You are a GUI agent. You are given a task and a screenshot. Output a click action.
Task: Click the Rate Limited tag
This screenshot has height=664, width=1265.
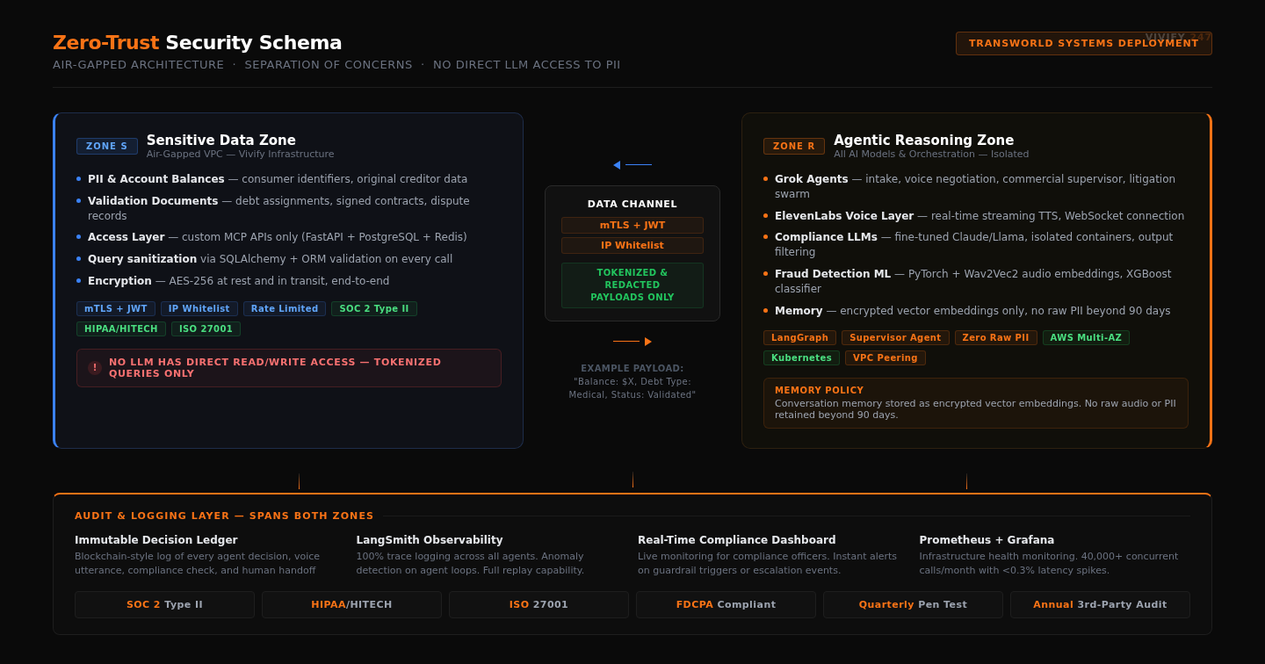point(285,309)
